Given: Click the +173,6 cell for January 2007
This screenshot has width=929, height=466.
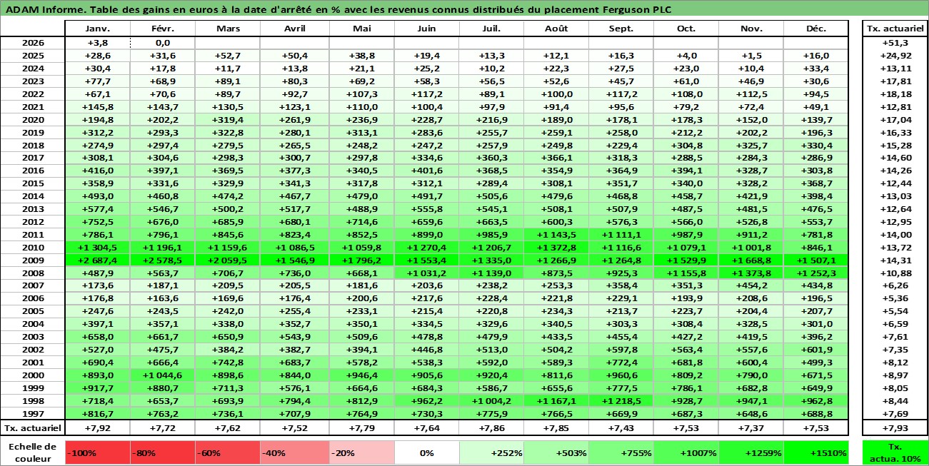Looking at the screenshot, I should click(x=97, y=286).
